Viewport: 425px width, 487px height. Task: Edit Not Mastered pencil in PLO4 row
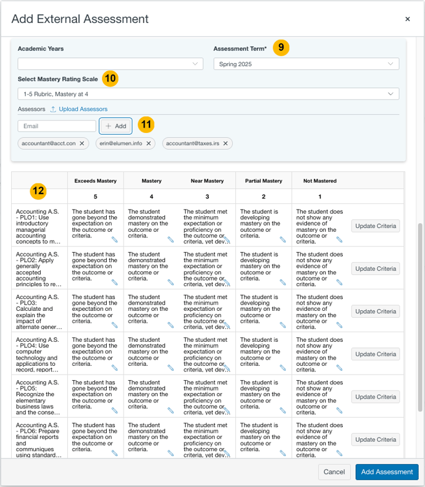click(339, 368)
